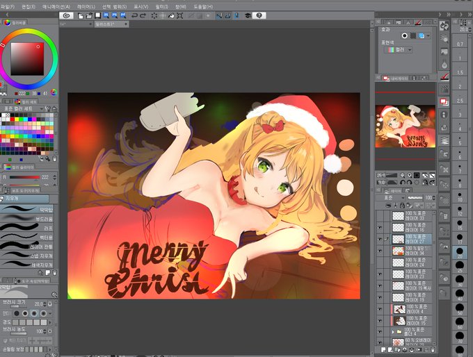Click inside color wheel saturation square

click(x=27, y=59)
